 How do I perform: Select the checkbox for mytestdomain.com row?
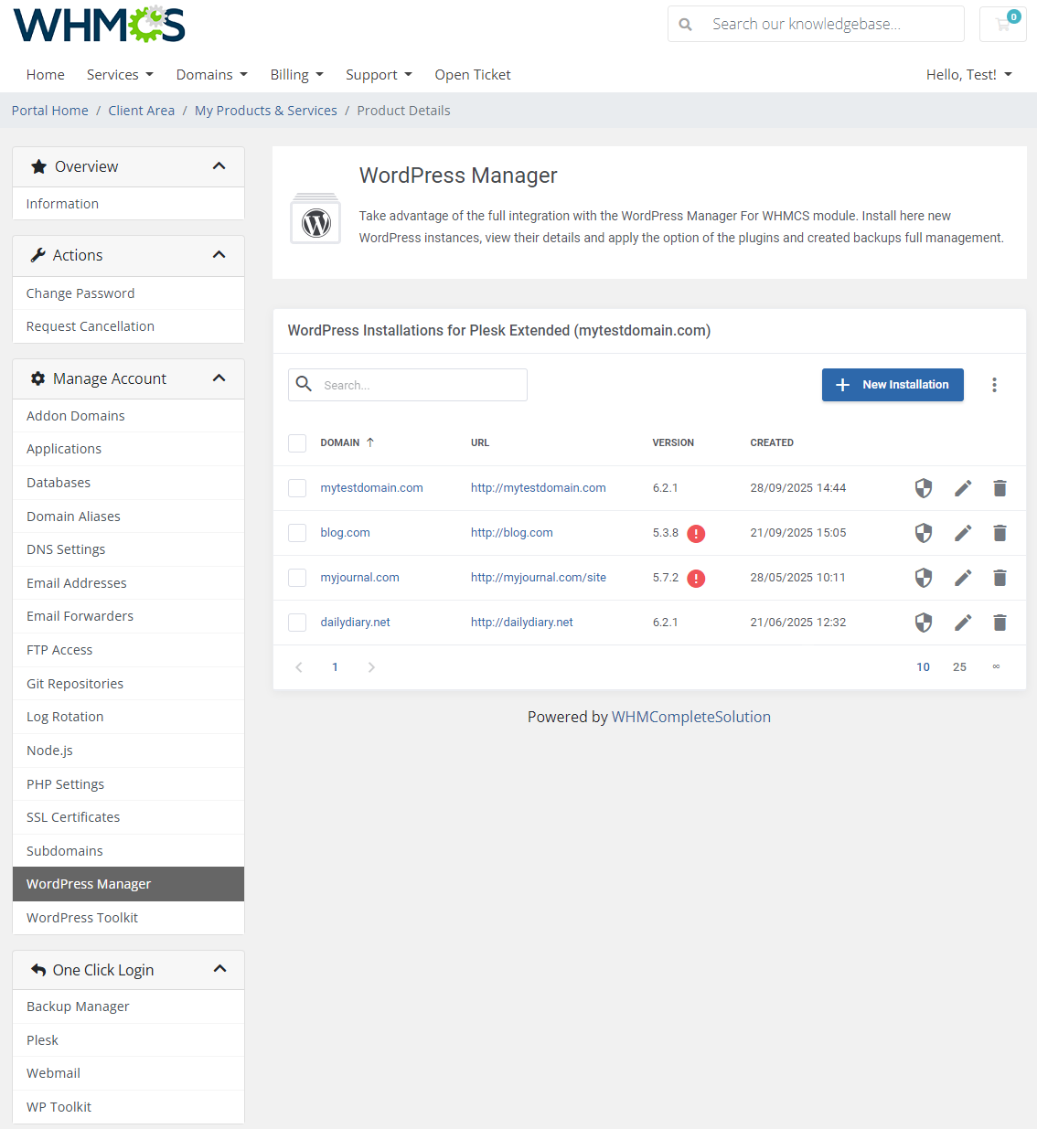(297, 488)
